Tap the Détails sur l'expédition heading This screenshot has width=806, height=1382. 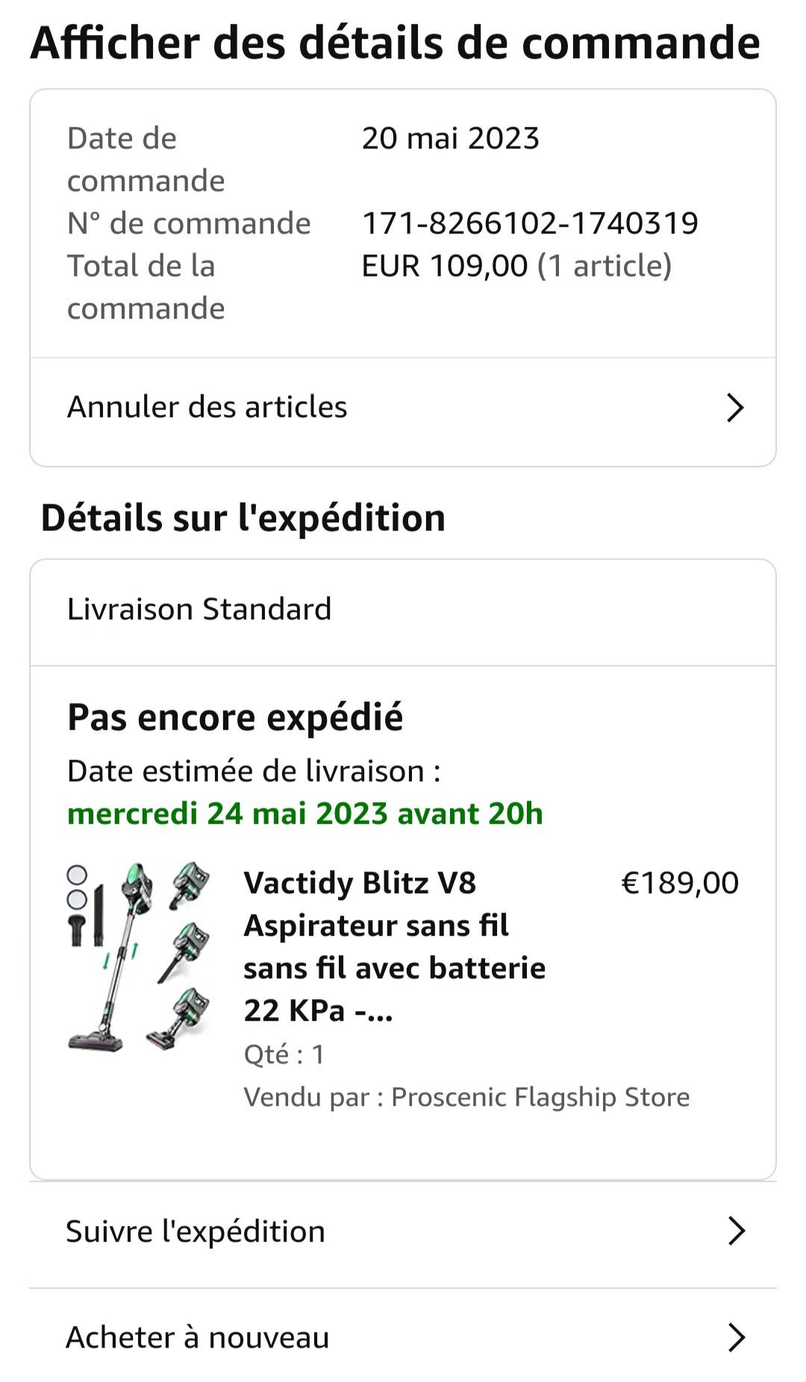(243, 518)
